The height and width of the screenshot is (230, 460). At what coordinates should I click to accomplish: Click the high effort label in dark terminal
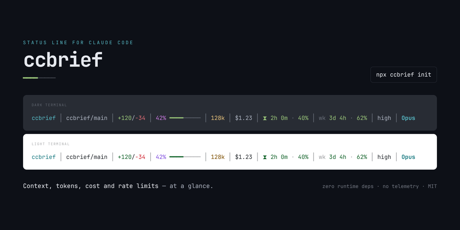pos(384,118)
